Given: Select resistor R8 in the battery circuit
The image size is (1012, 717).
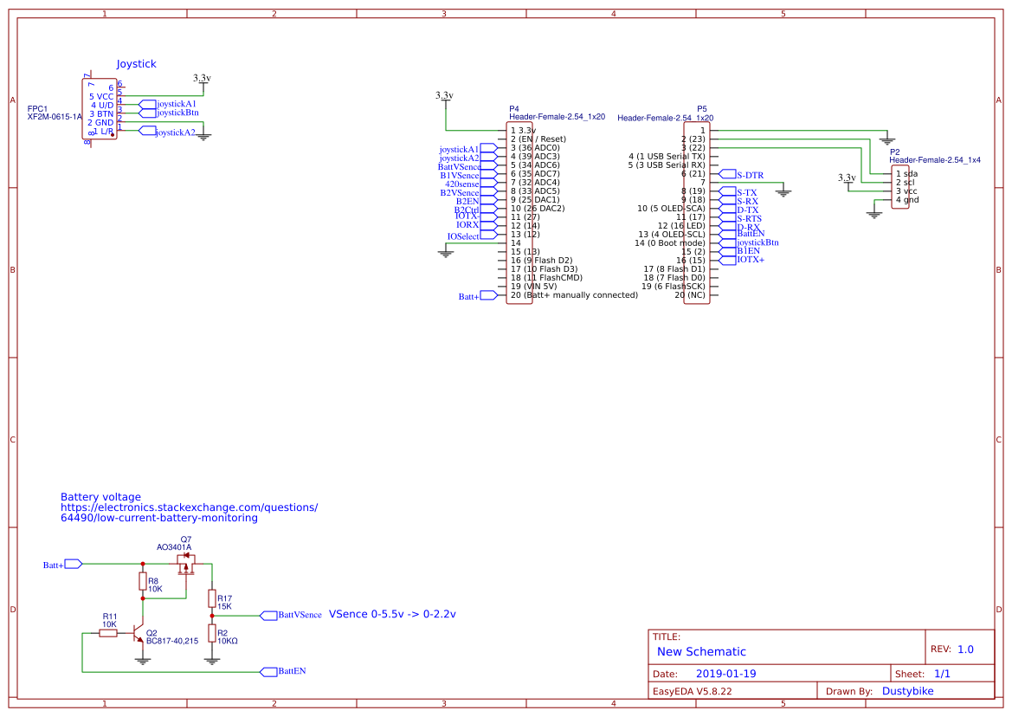Looking at the screenshot, I should (x=143, y=582).
